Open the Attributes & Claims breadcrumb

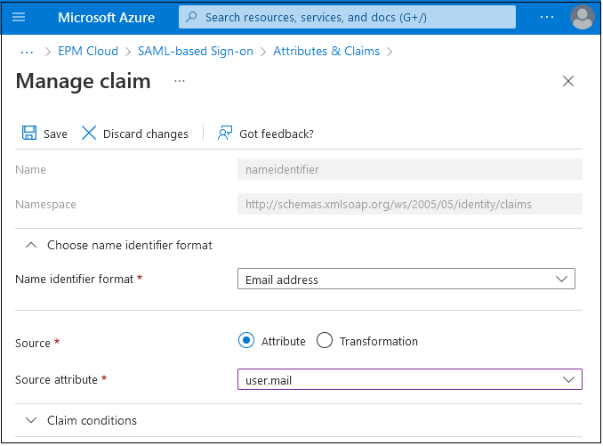click(x=326, y=51)
